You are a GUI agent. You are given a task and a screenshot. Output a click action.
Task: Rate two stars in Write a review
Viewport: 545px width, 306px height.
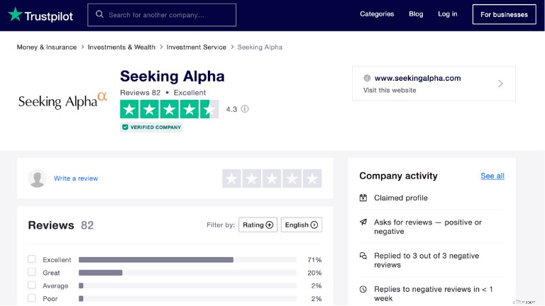pos(252,178)
